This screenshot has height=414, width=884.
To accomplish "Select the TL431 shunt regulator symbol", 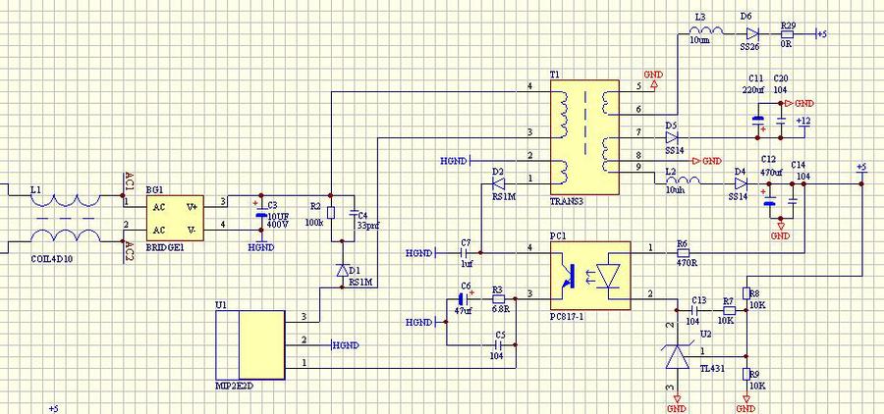I will click(x=677, y=356).
